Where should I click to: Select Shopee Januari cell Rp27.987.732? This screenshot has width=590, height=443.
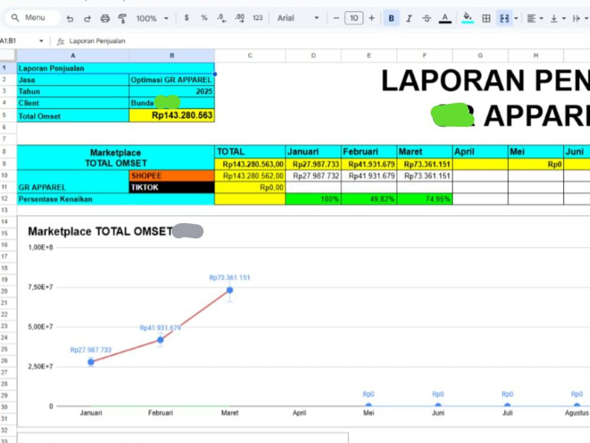tap(313, 175)
